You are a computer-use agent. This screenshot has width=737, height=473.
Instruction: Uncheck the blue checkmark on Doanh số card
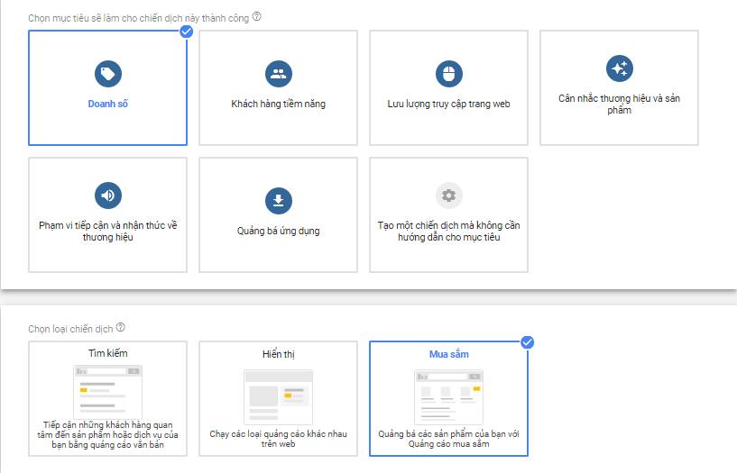point(187,32)
